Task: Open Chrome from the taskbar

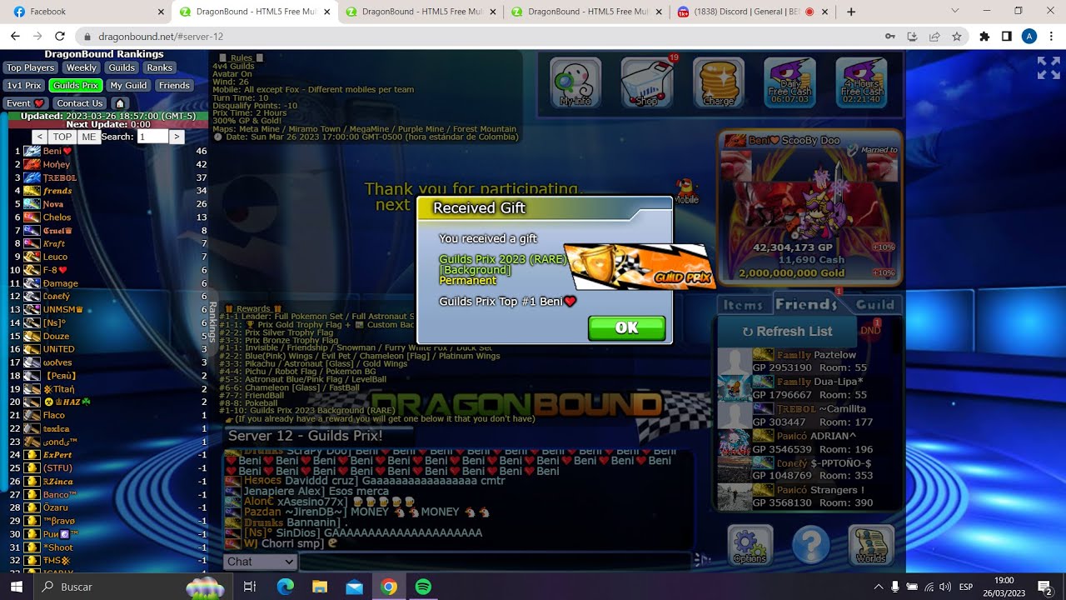Action: (x=389, y=587)
